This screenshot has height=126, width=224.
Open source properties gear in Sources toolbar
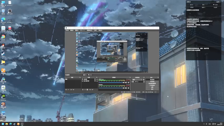87,90
